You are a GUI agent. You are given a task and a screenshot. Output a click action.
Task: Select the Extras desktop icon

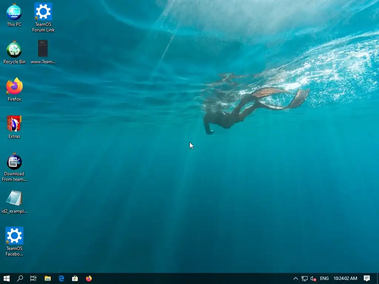(x=14, y=127)
